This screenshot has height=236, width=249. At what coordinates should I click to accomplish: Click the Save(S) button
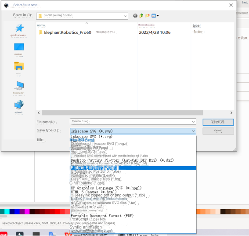(x=218, y=122)
